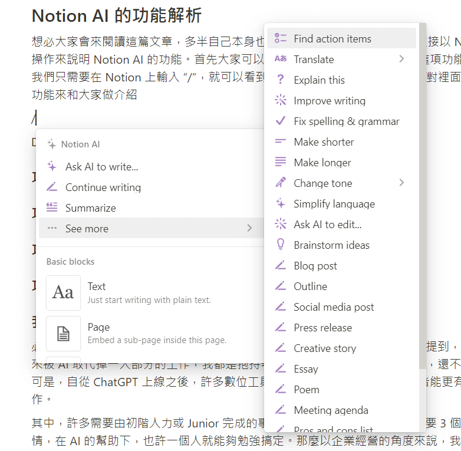Image resolution: width=461 pixels, height=451 pixels.
Task: Select Summarize in Notion AI menu
Action: 152,208
